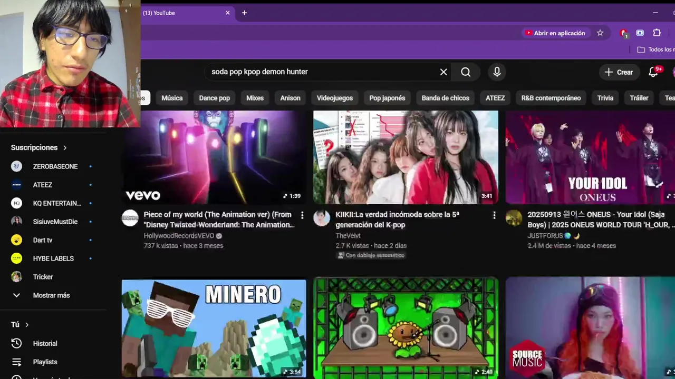
Task: Open the Source Music video thumbnail
Action: tap(590, 329)
